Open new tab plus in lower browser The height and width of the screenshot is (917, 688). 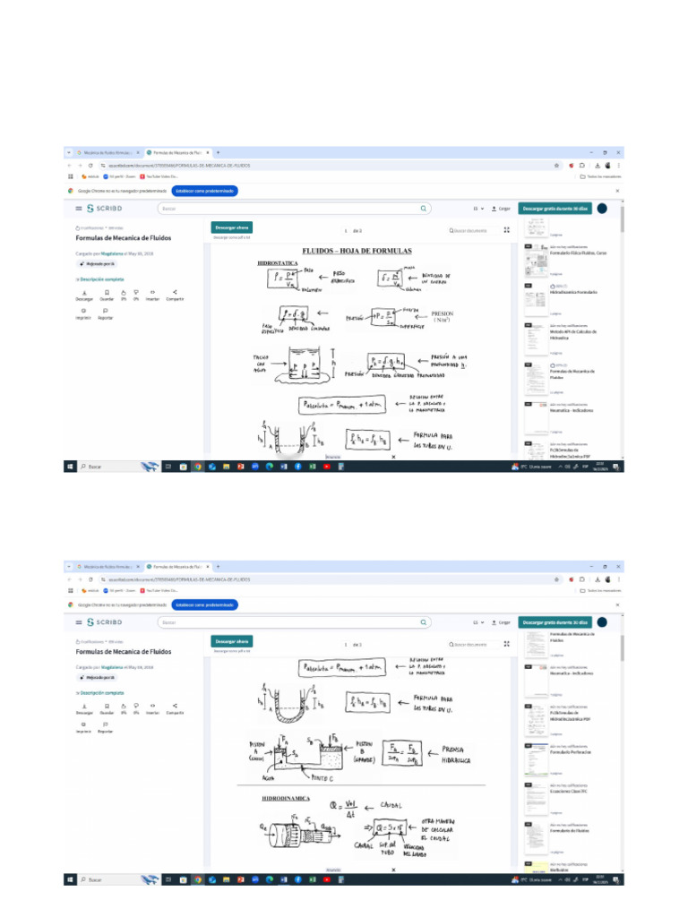219,567
